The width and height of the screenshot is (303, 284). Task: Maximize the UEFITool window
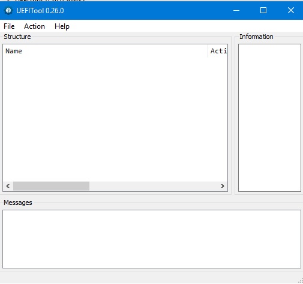pyautogui.click(x=263, y=10)
